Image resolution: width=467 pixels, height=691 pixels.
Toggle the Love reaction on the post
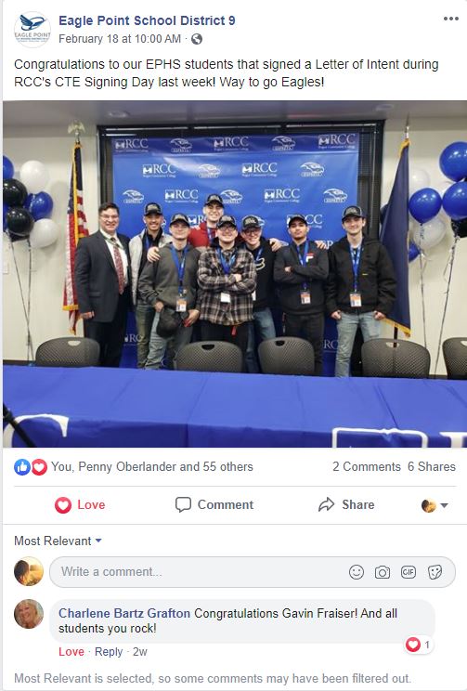pos(80,504)
